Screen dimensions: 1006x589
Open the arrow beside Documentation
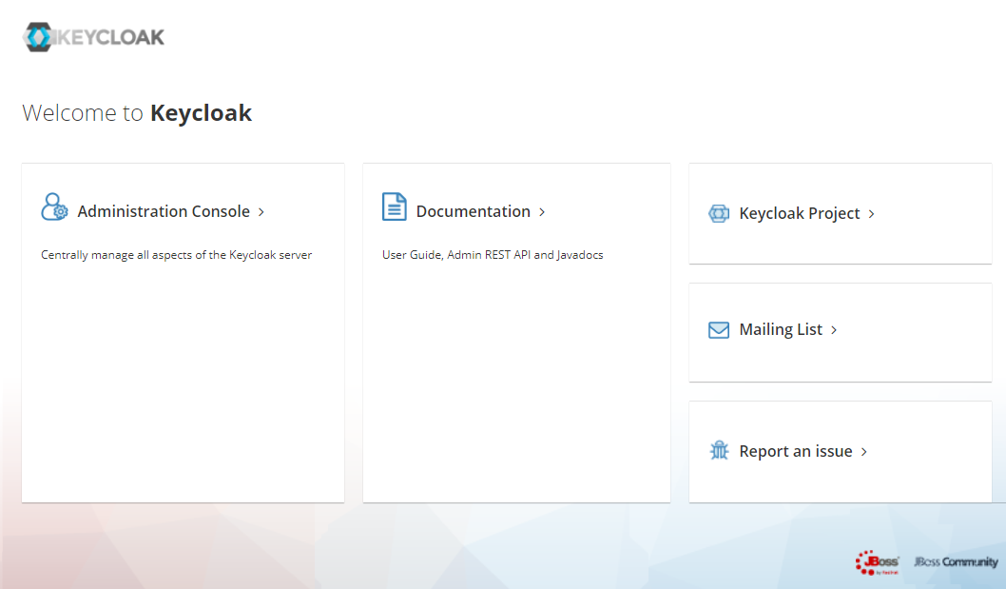[x=541, y=211]
